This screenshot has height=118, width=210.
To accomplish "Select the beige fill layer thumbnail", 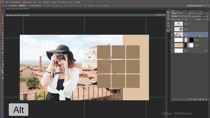I will [x=178, y=45].
